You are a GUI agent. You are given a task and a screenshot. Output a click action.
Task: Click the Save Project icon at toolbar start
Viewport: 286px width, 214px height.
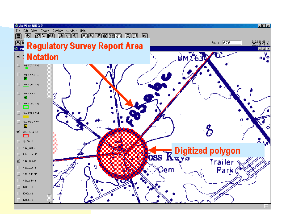pos(18,36)
